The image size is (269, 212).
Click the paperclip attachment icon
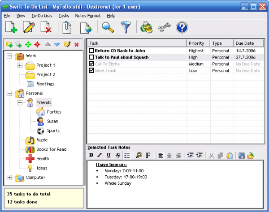[67, 28]
